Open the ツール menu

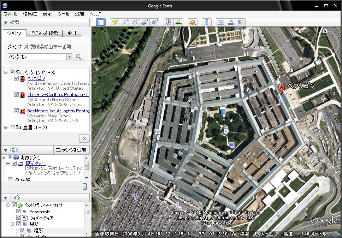64,14
